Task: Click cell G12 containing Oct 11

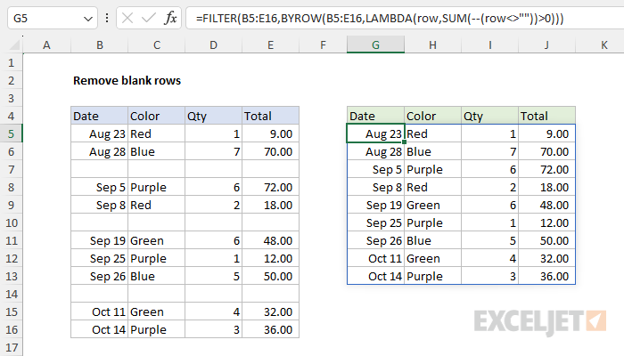Action: coord(375,259)
